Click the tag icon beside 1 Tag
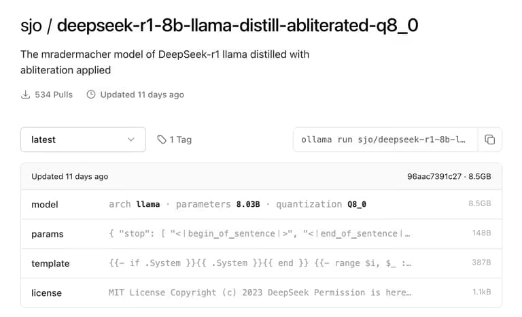Screen dimensions: 522x317 click(162, 139)
